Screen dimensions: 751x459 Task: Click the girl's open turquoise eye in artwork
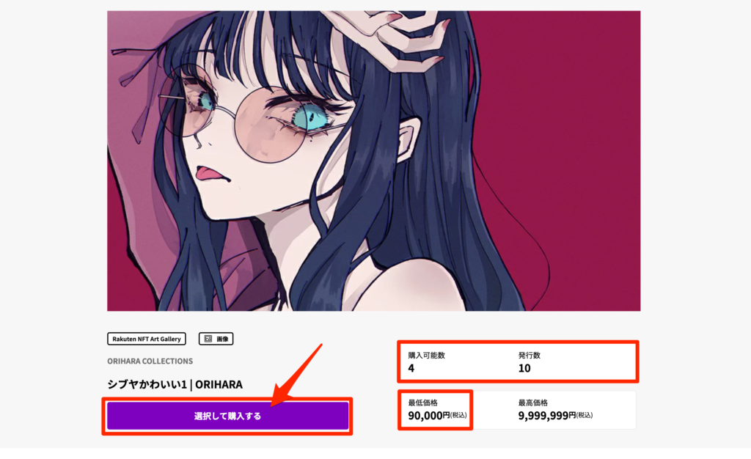tap(312, 115)
